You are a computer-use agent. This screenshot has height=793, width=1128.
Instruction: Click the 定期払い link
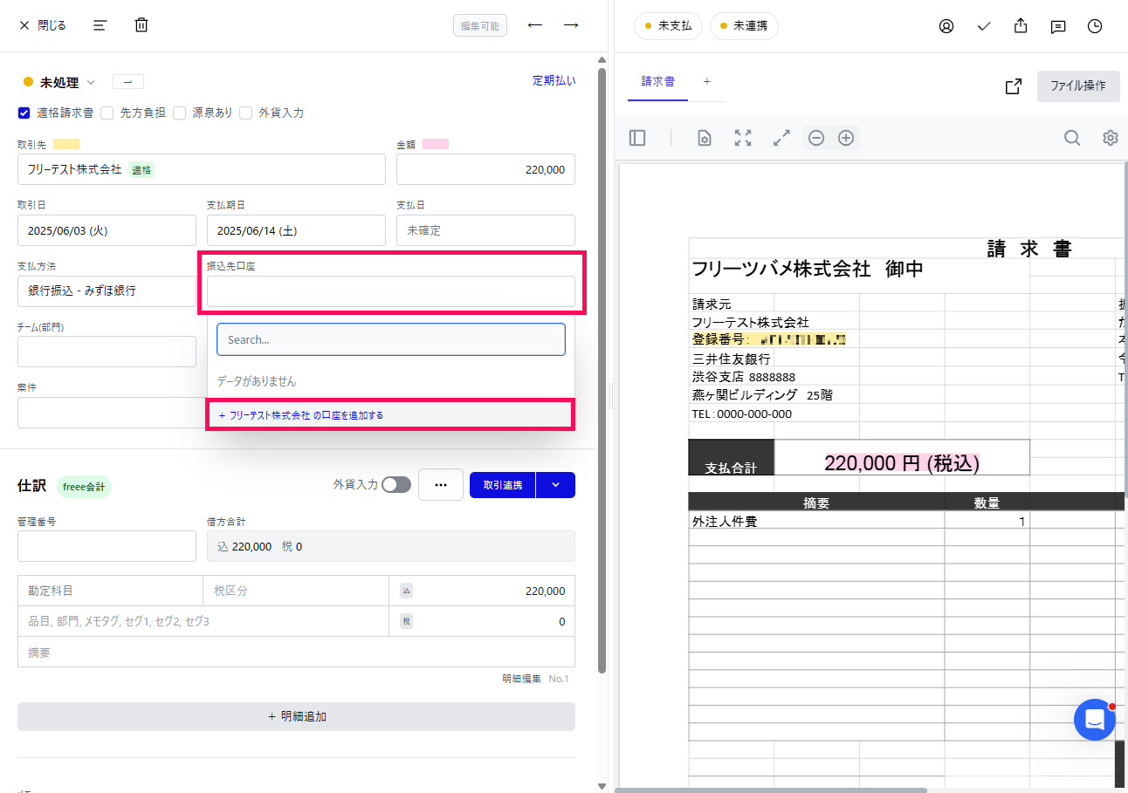point(554,79)
